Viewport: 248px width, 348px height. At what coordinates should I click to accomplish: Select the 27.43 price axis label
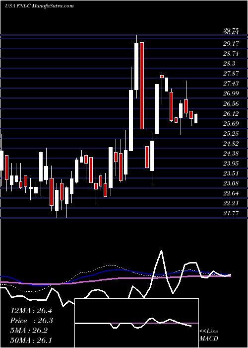pos(231,84)
